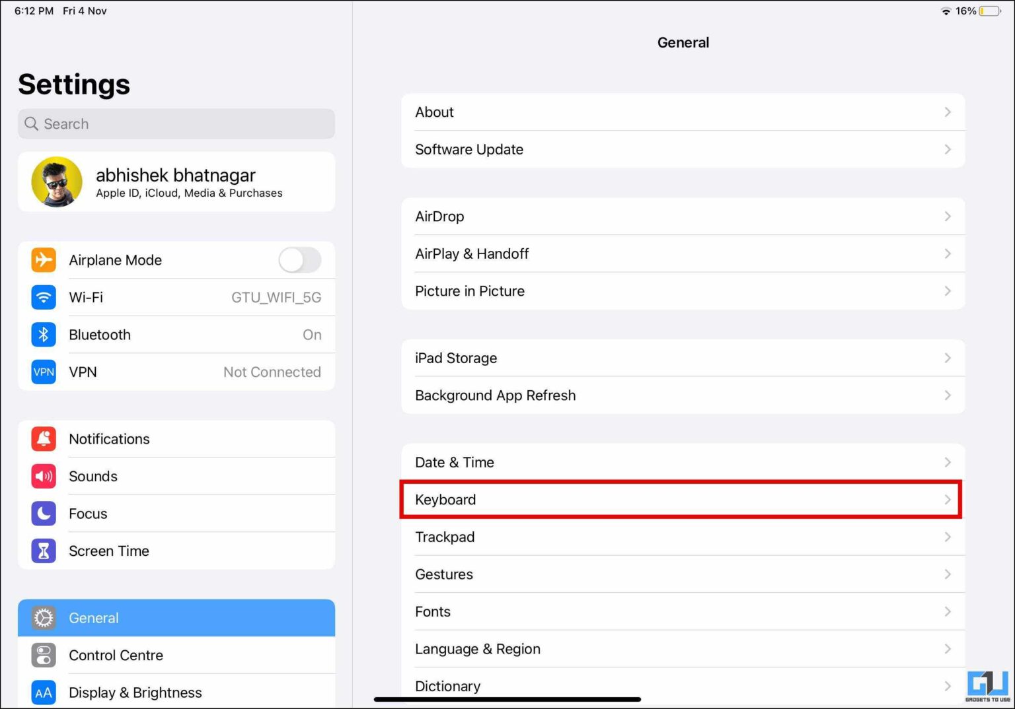Open the Bluetooth settings icon
Image resolution: width=1015 pixels, height=709 pixels.
point(43,335)
